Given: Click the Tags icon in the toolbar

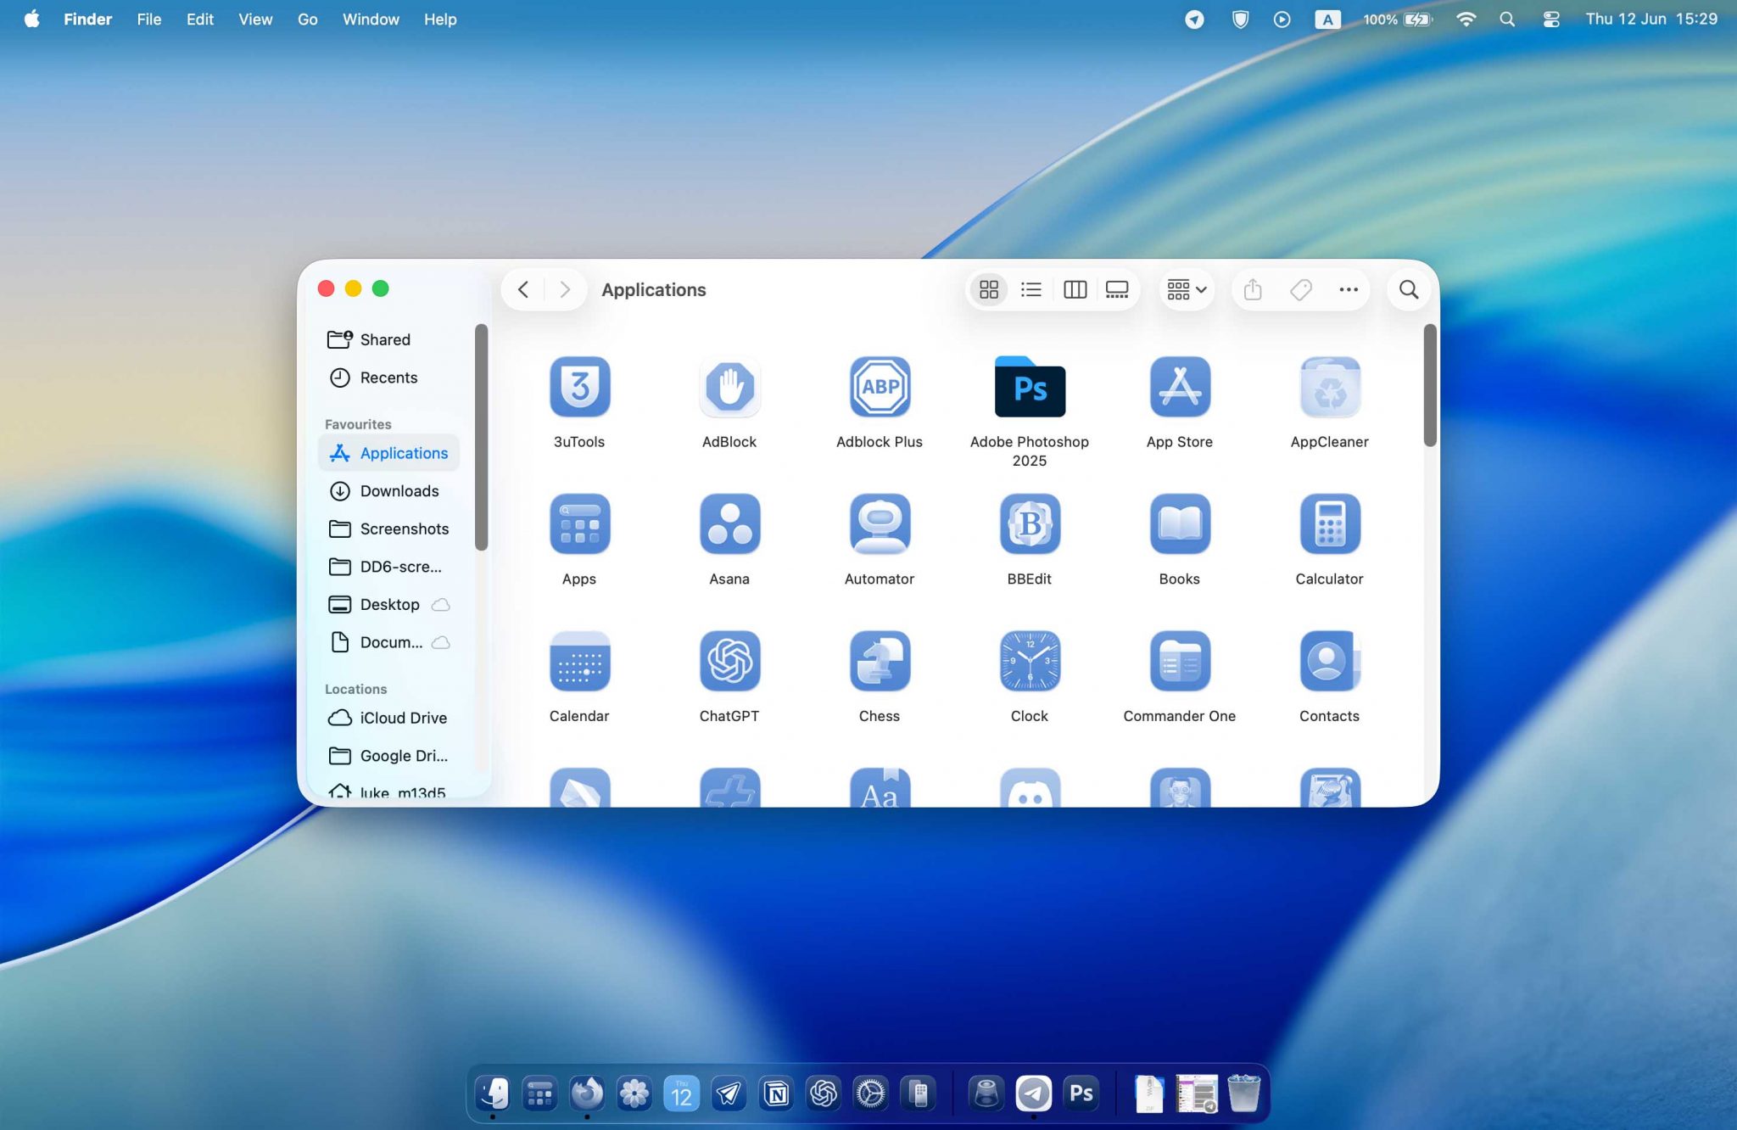Looking at the screenshot, I should [1300, 289].
